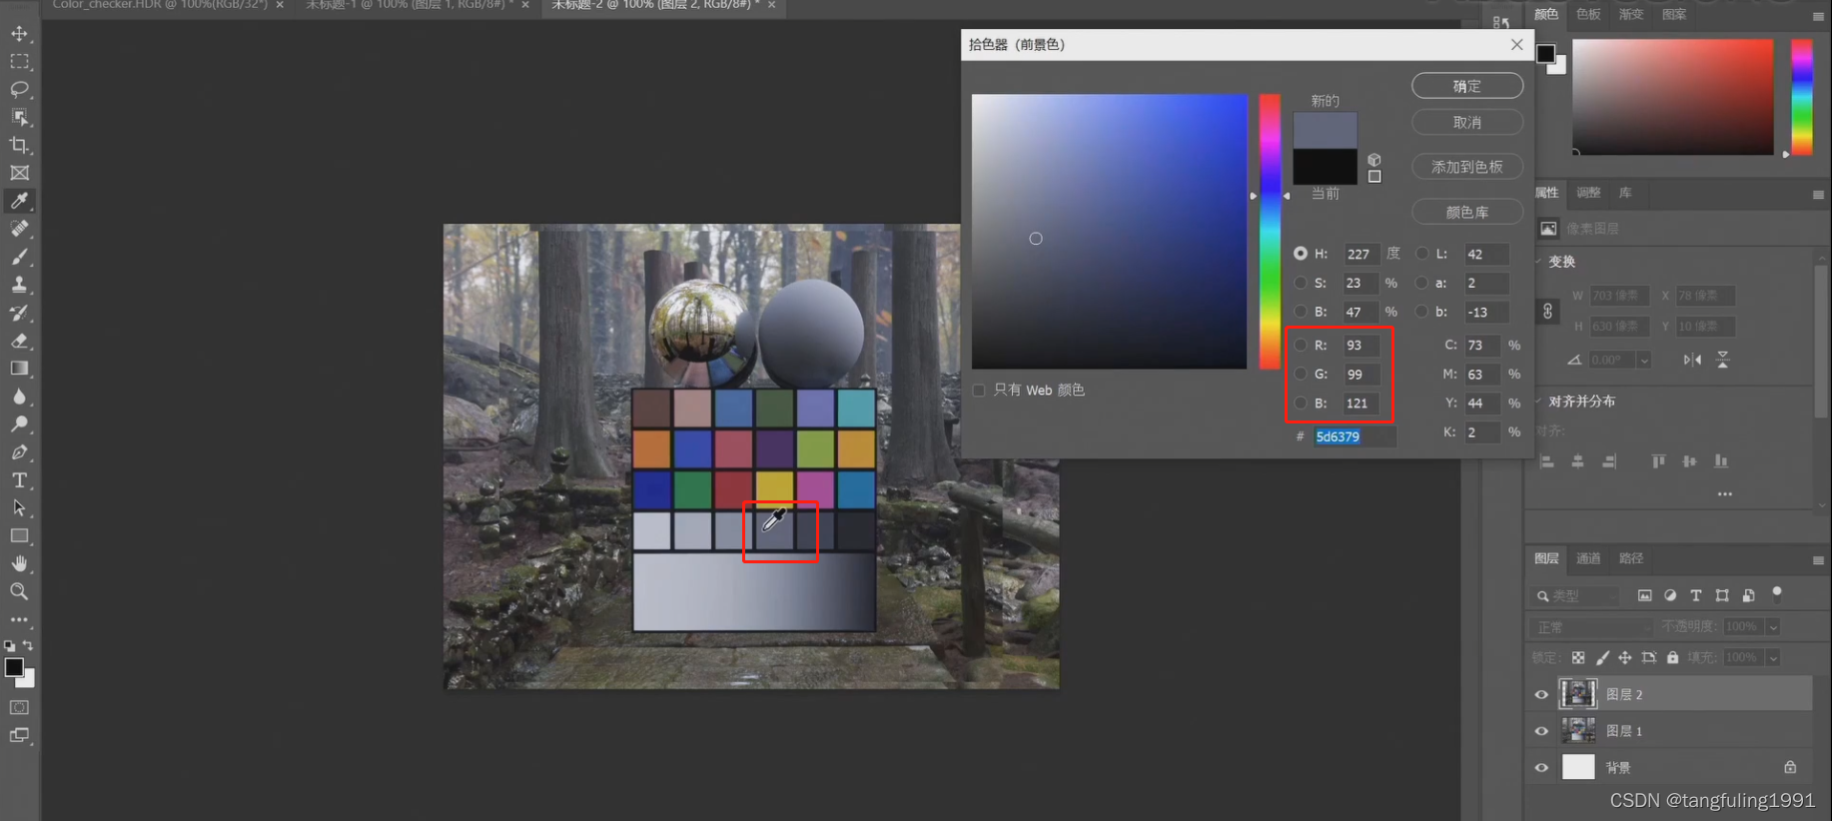Image resolution: width=1832 pixels, height=821 pixels.
Task: Click the hue slider in color picker
Action: click(1270, 232)
